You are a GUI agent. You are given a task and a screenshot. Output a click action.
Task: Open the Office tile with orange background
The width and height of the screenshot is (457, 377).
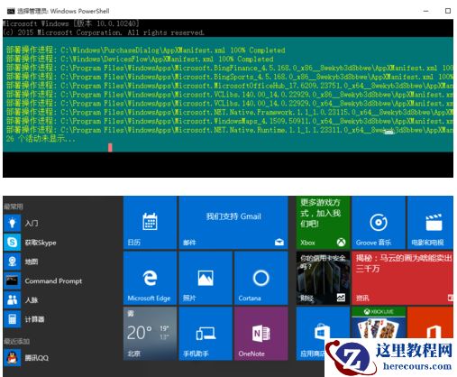[430, 323]
